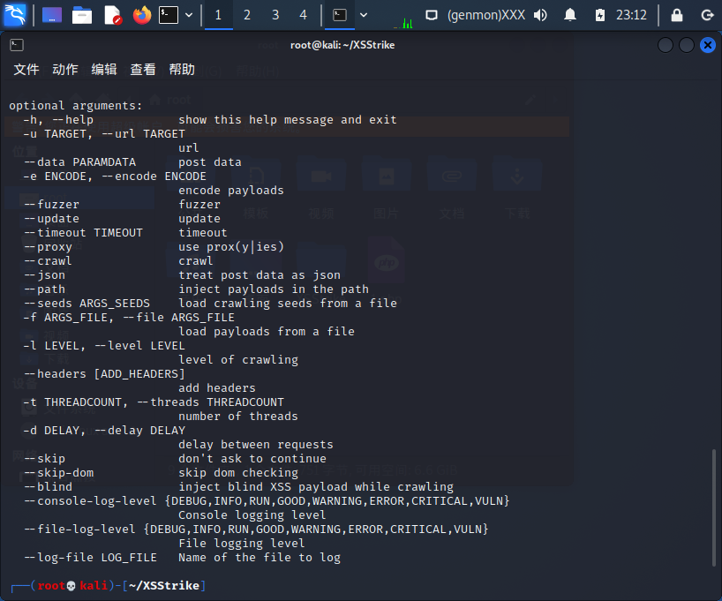Close the XSStrike terminal window
This screenshot has width=722, height=601.
pyautogui.click(x=707, y=45)
